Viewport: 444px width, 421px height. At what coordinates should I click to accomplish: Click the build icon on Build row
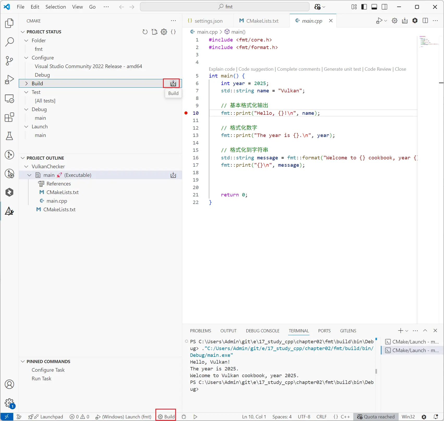click(x=173, y=83)
